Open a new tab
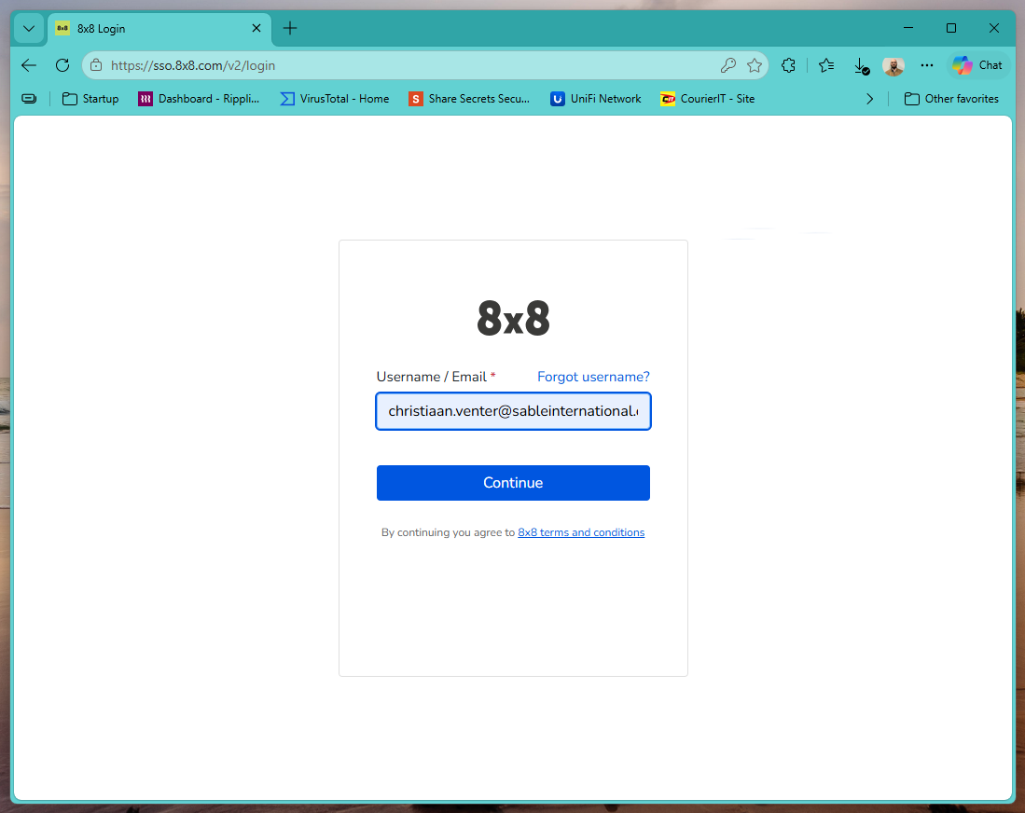This screenshot has width=1025, height=813. pyautogui.click(x=289, y=28)
